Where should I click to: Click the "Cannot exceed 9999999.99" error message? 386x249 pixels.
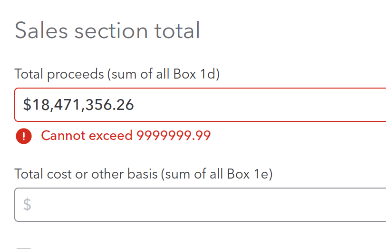click(x=126, y=135)
